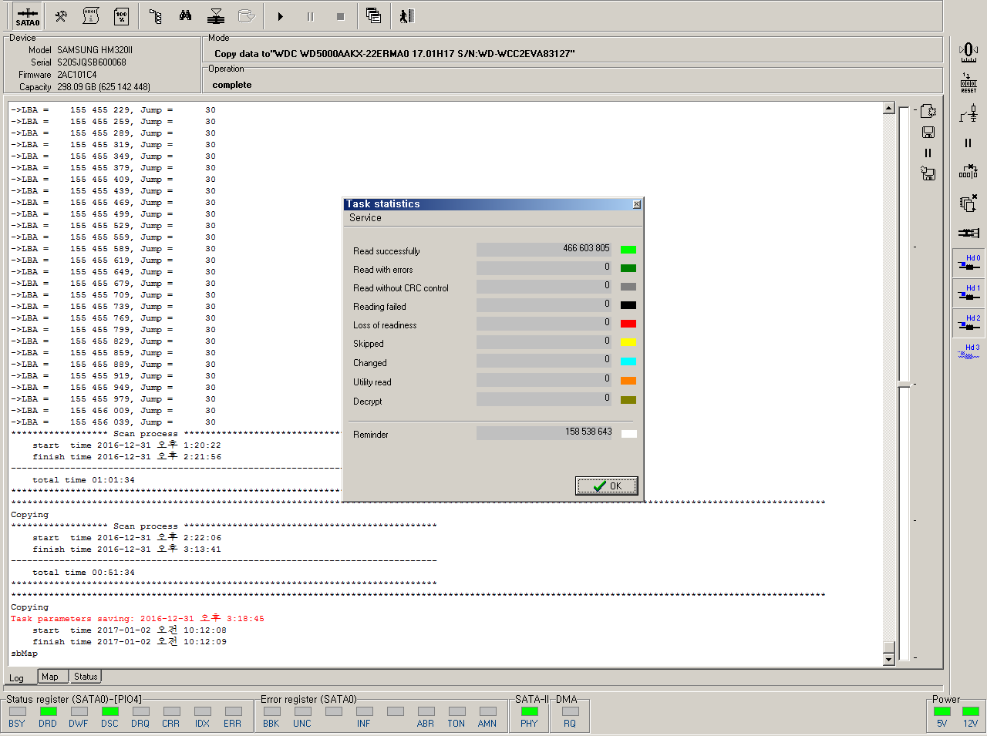Click the log scrollbar up arrow
The height and width of the screenshot is (736, 987).
(888, 109)
